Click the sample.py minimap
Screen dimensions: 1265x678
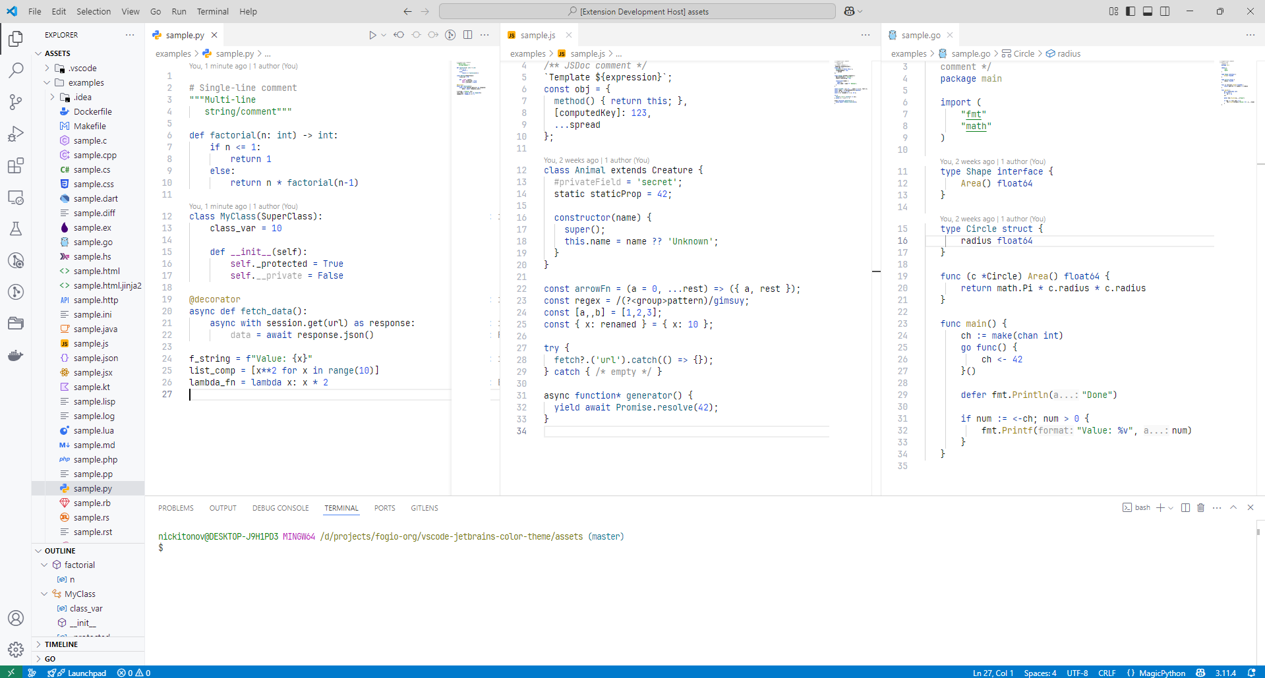coord(471,79)
